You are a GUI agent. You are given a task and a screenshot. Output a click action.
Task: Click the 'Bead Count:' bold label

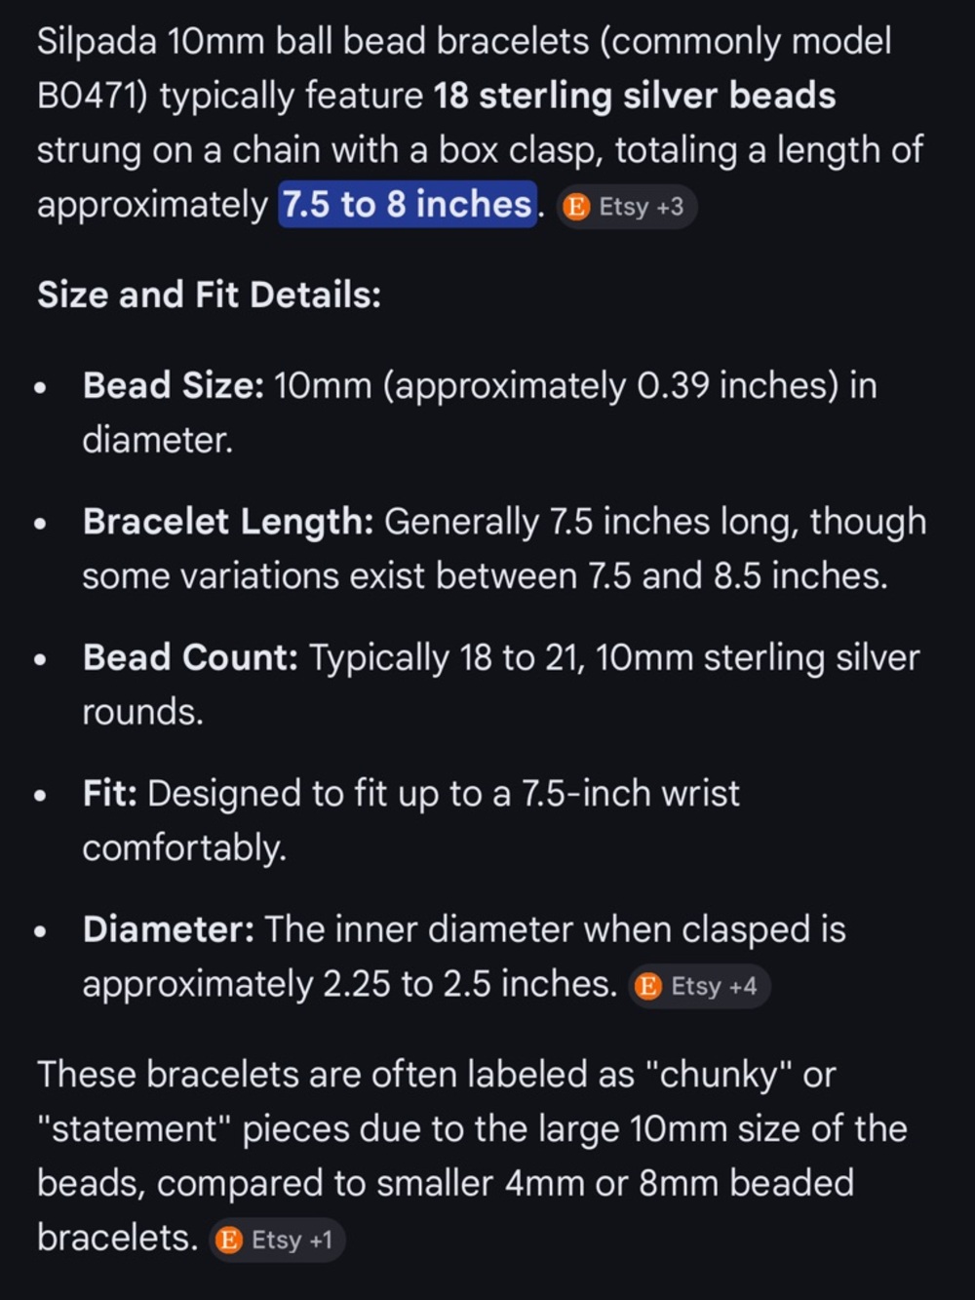coord(190,657)
